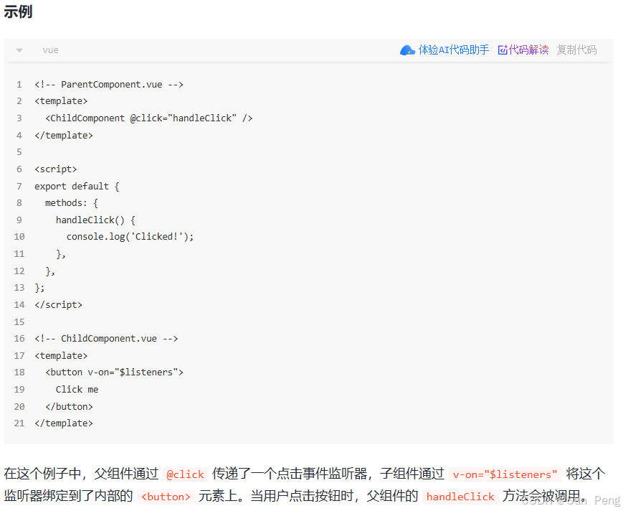Screen dimensions: 623x511
Task: Click the methods: { line
Action: pyautogui.click(x=72, y=203)
